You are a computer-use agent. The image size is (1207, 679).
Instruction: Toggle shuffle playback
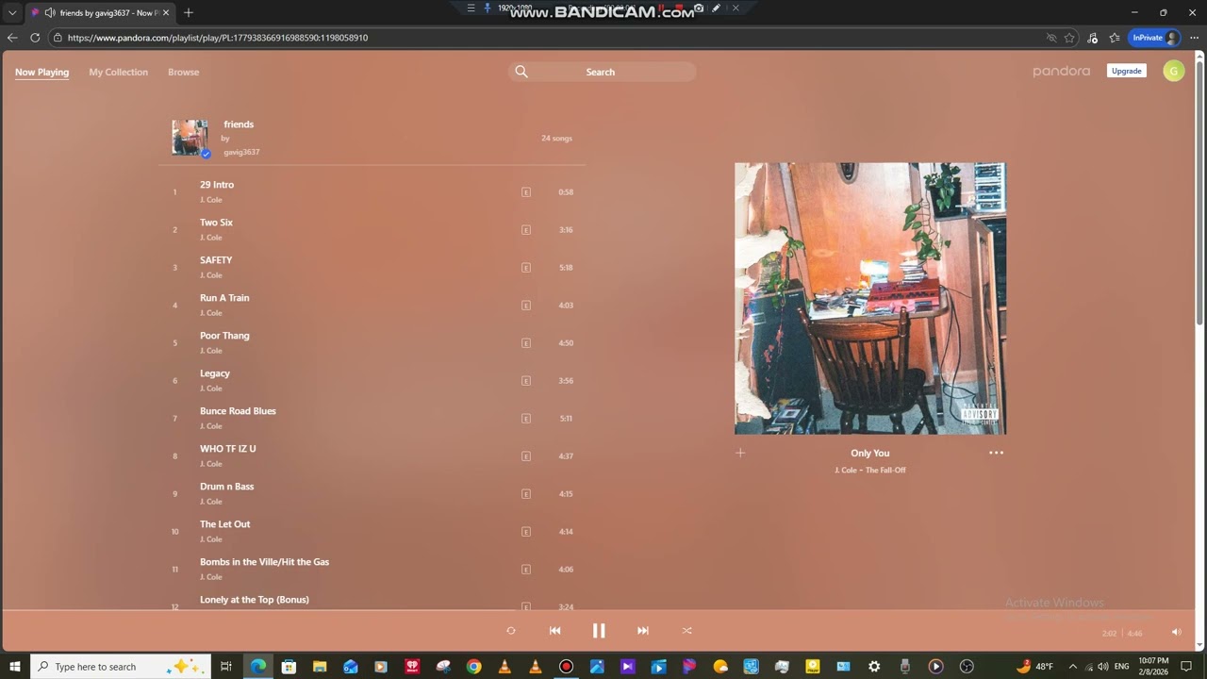(x=686, y=631)
